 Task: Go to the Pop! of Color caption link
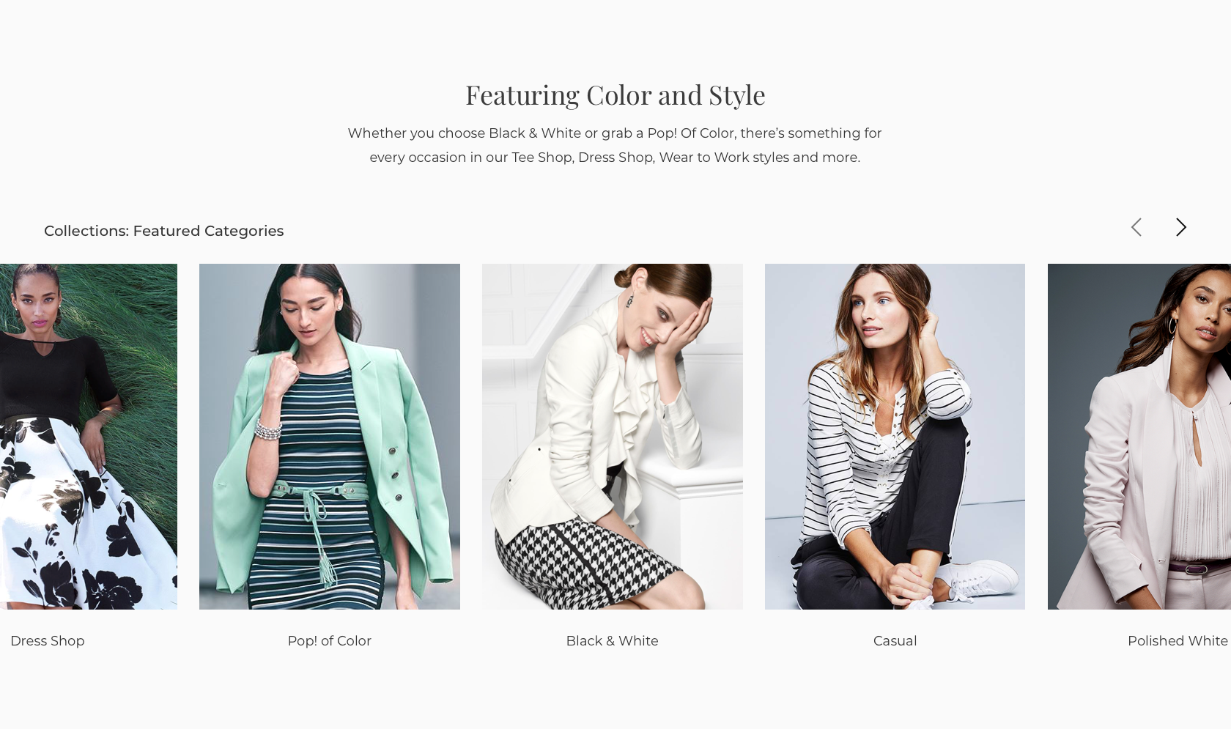(329, 640)
